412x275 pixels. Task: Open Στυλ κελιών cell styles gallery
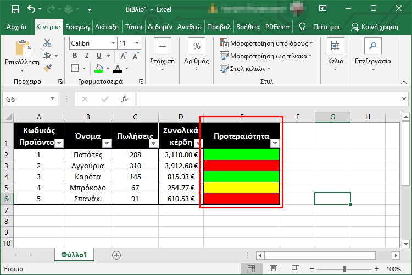[x=245, y=69]
